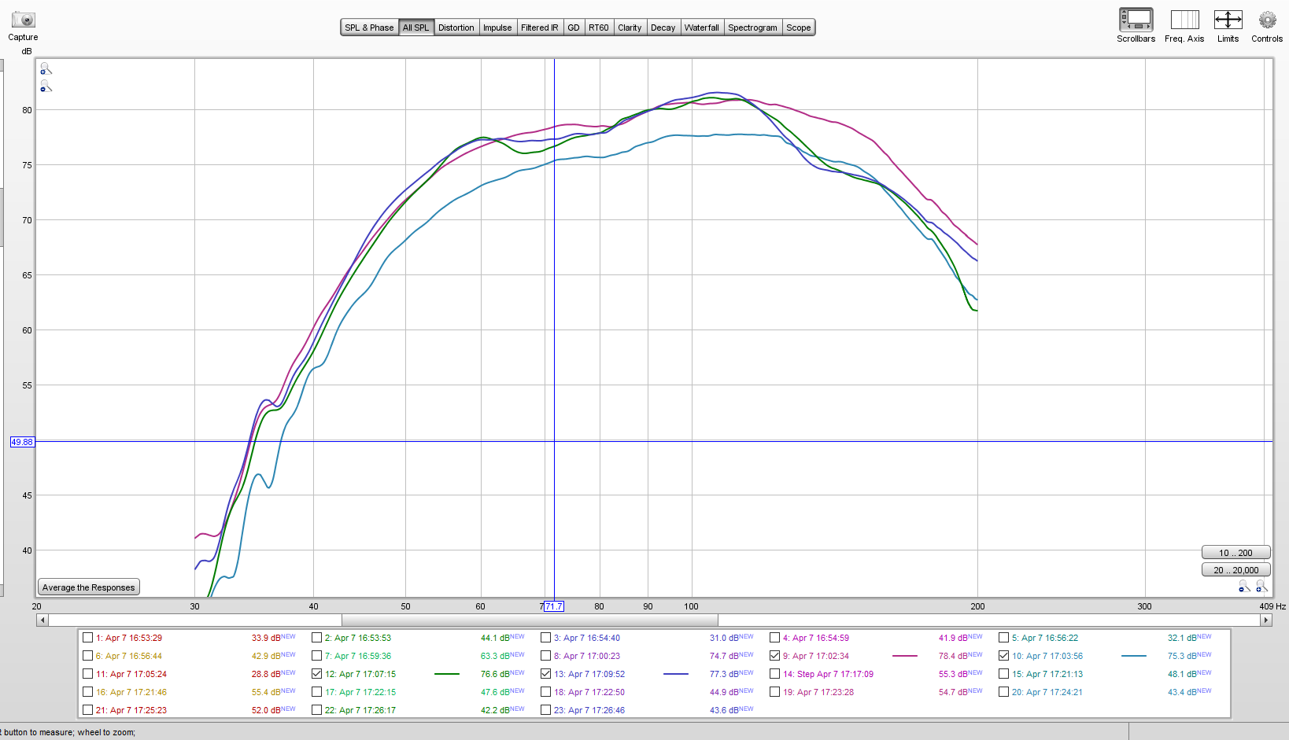Toggle the Scrollbars icon

click(x=1136, y=20)
